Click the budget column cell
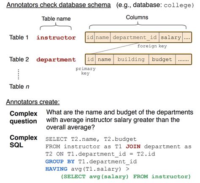 [162, 59]
